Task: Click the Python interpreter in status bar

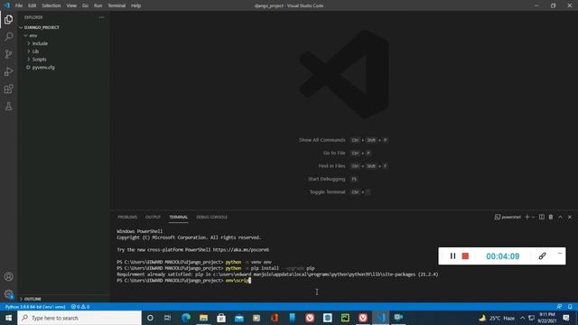Action: pos(35,307)
